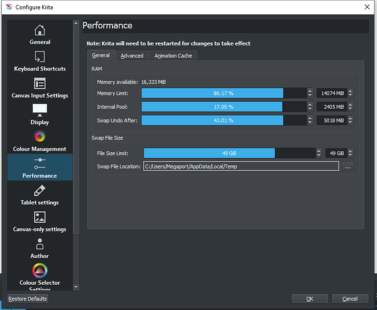Click sidebar scrollbar down arrow

(x=76, y=287)
